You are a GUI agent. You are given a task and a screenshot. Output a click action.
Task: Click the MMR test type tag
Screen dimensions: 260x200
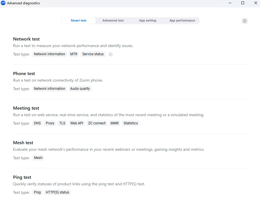click(x=115, y=123)
